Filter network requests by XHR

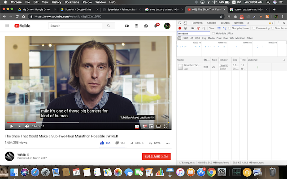tap(186, 38)
